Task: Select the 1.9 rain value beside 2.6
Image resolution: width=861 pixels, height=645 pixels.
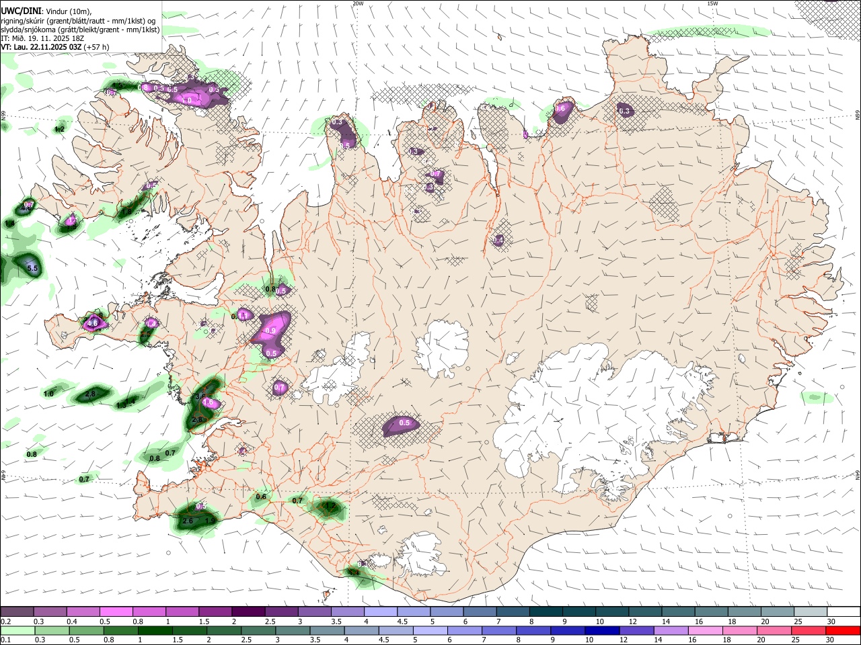Action: point(210,521)
